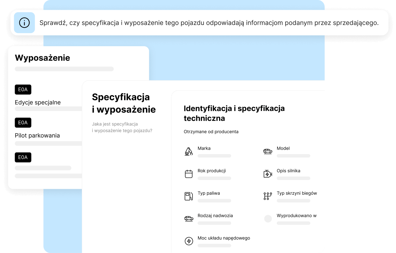Open the Wyposażenie panel heading

[42, 58]
